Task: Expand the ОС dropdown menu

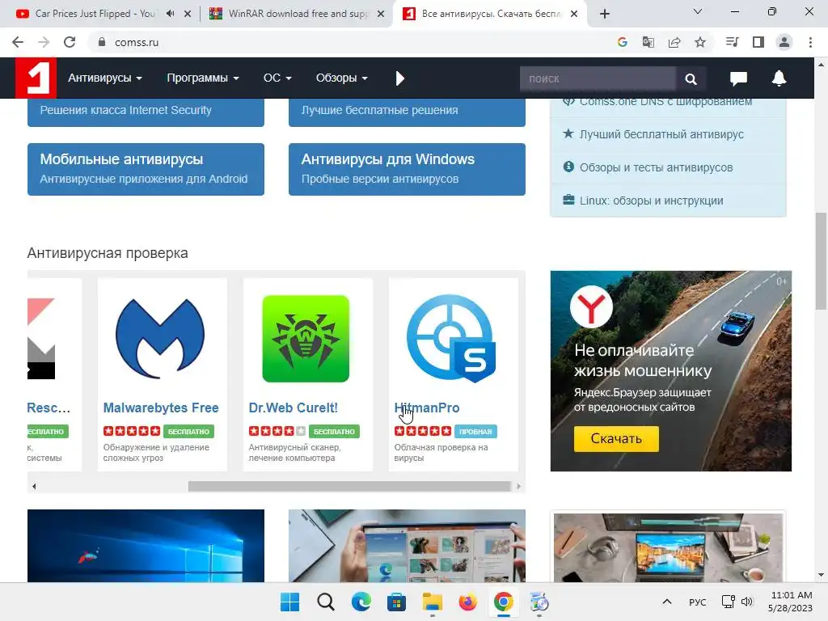Action: (277, 78)
